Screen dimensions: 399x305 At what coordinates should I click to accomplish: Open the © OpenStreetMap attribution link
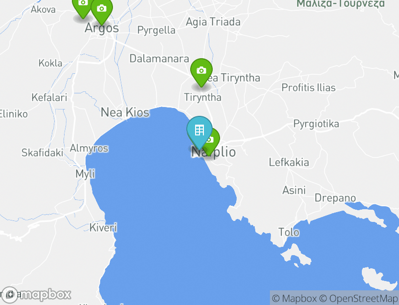pos(359,298)
